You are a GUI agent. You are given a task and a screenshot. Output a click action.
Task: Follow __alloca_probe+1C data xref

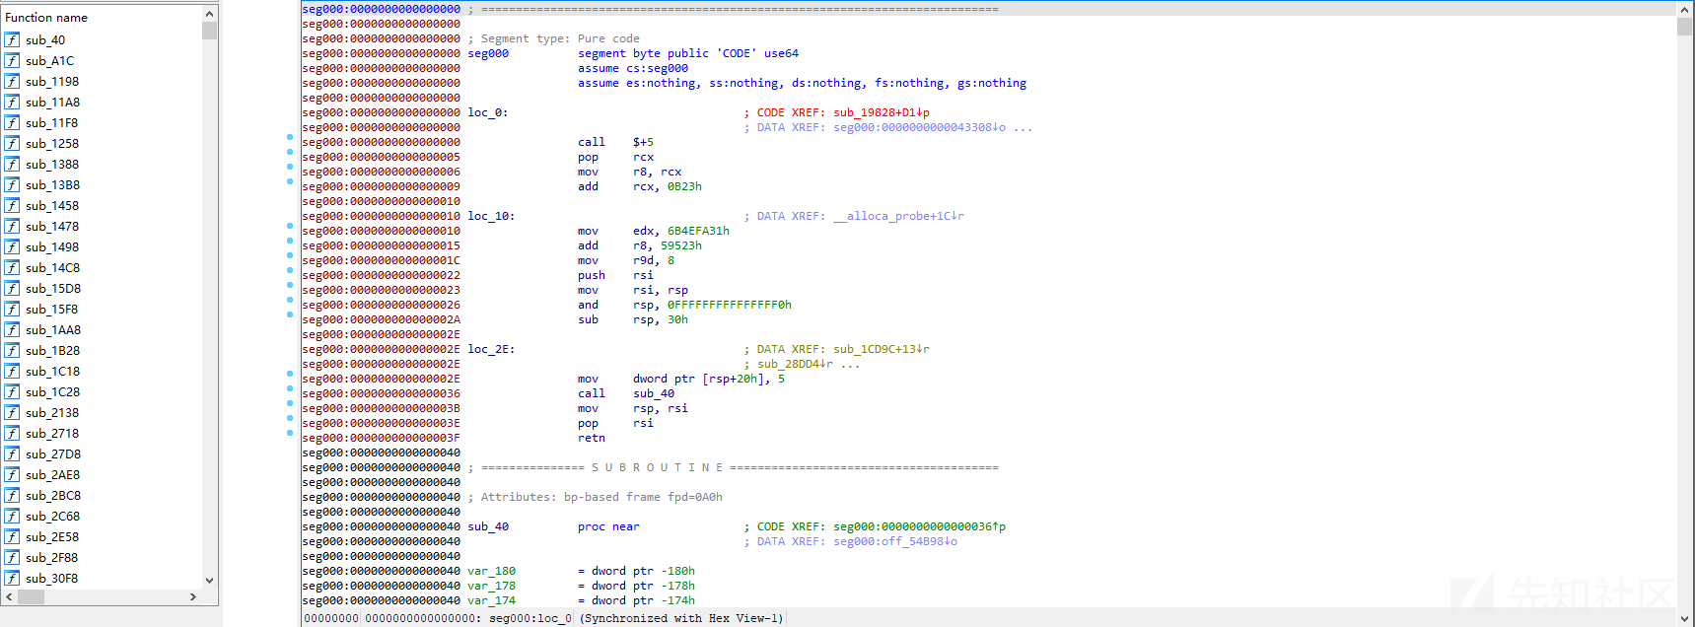click(899, 216)
